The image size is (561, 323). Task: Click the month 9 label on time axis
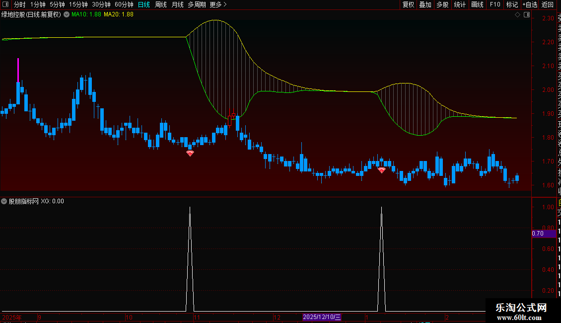pyautogui.click(x=39, y=317)
